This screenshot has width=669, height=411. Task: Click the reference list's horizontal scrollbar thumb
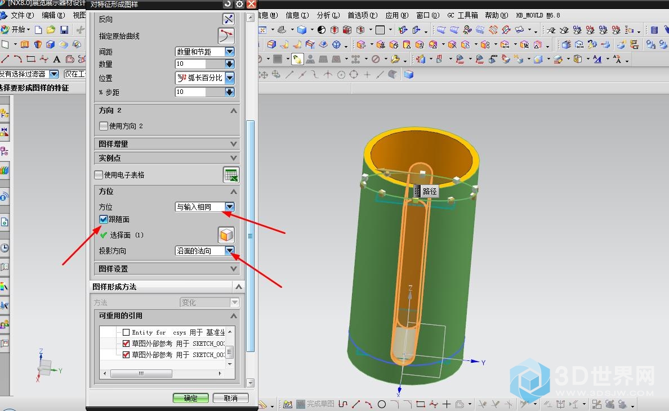click(x=141, y=373)
